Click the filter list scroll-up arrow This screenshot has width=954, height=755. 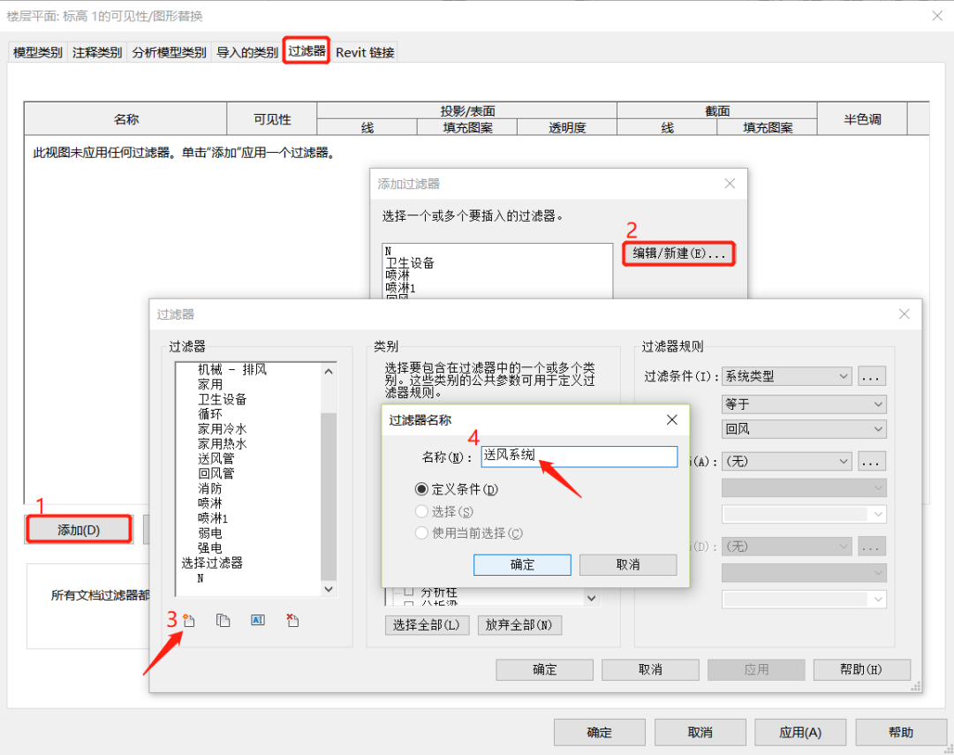click(329, 371)
